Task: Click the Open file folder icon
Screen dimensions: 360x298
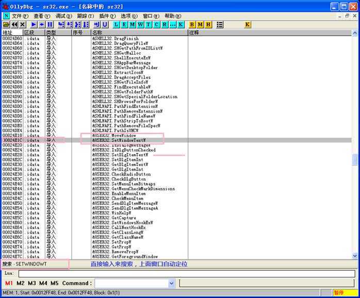Action: coord(6,24)
